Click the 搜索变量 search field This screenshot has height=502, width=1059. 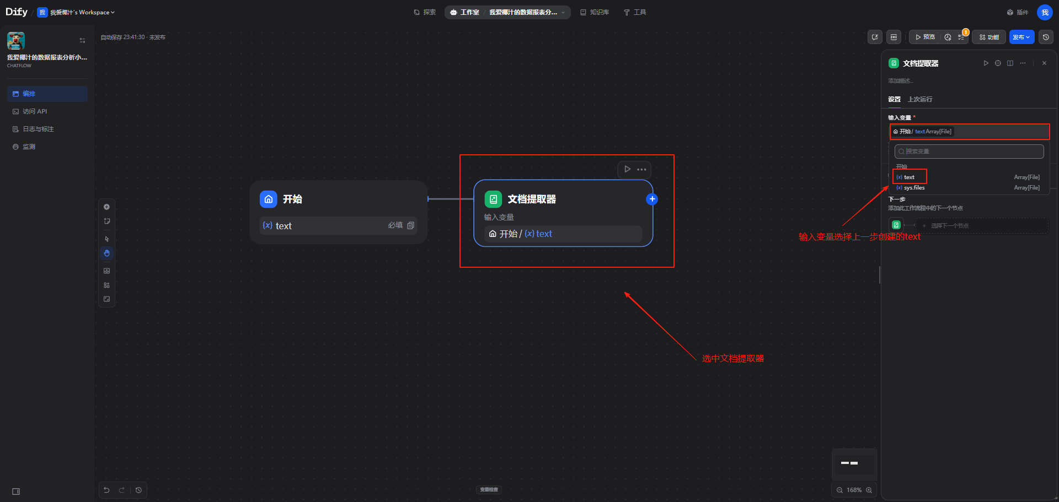click(969, 151)
